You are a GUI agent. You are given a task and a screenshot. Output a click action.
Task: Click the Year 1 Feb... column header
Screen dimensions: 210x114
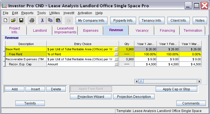168,44
